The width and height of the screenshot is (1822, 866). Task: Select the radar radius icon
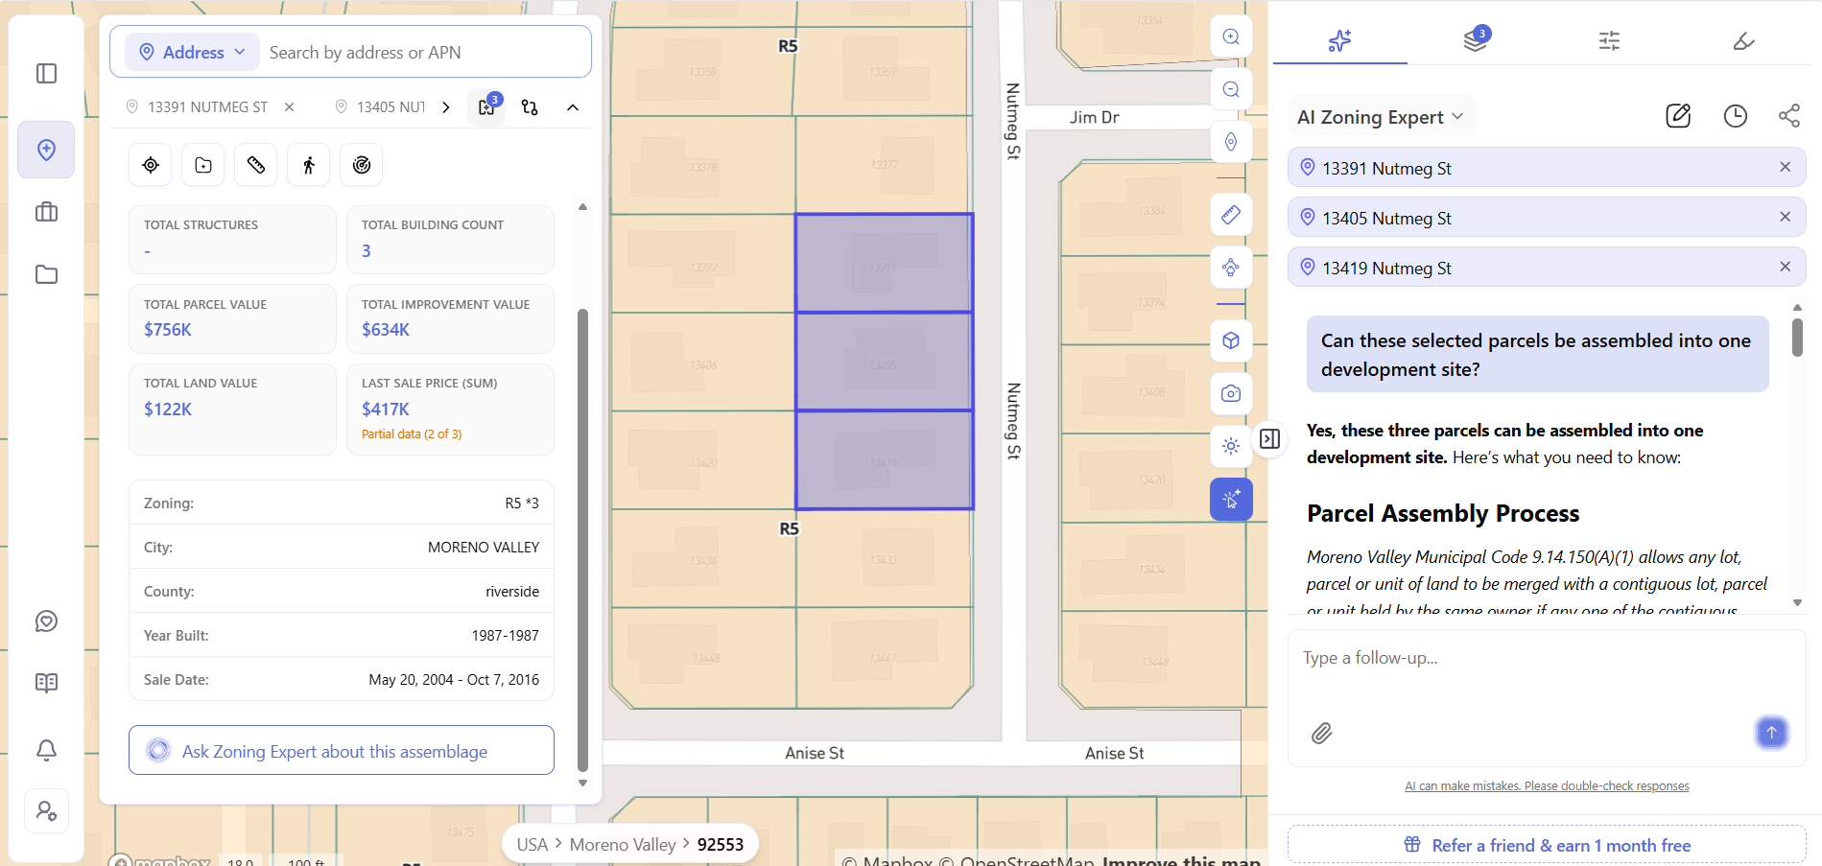[x=362, y=165]
